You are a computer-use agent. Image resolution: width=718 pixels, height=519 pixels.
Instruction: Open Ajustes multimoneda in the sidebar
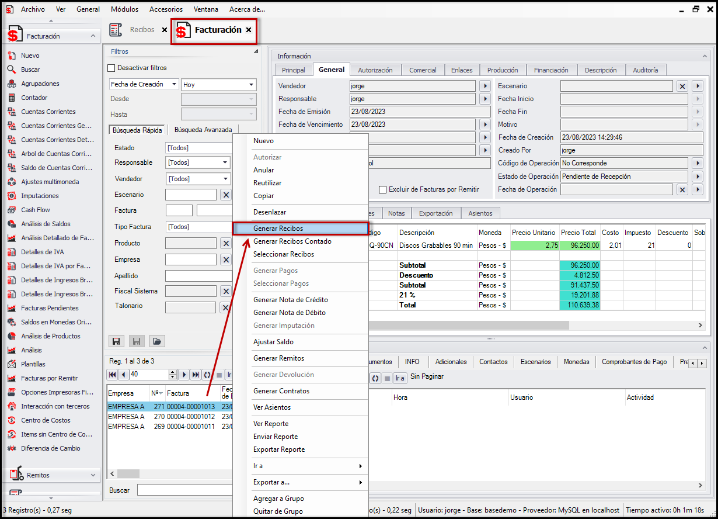point(50,182)
